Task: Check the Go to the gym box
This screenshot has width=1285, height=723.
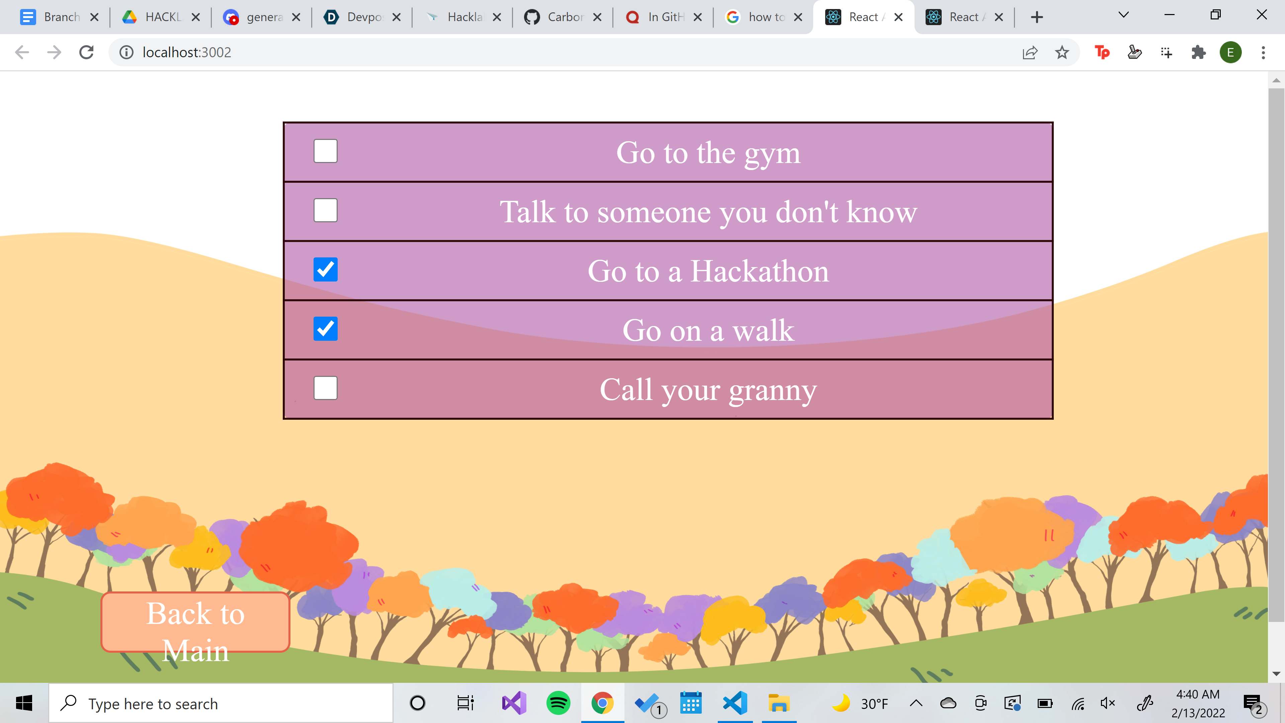Action: click(325, 151)
